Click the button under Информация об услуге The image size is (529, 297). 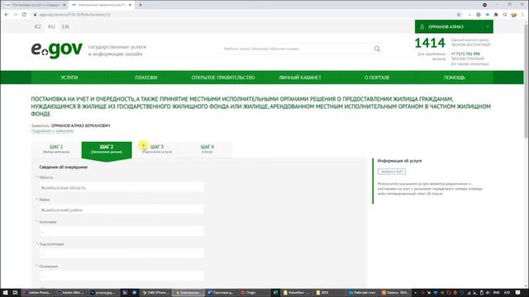[x=391, y=172]
